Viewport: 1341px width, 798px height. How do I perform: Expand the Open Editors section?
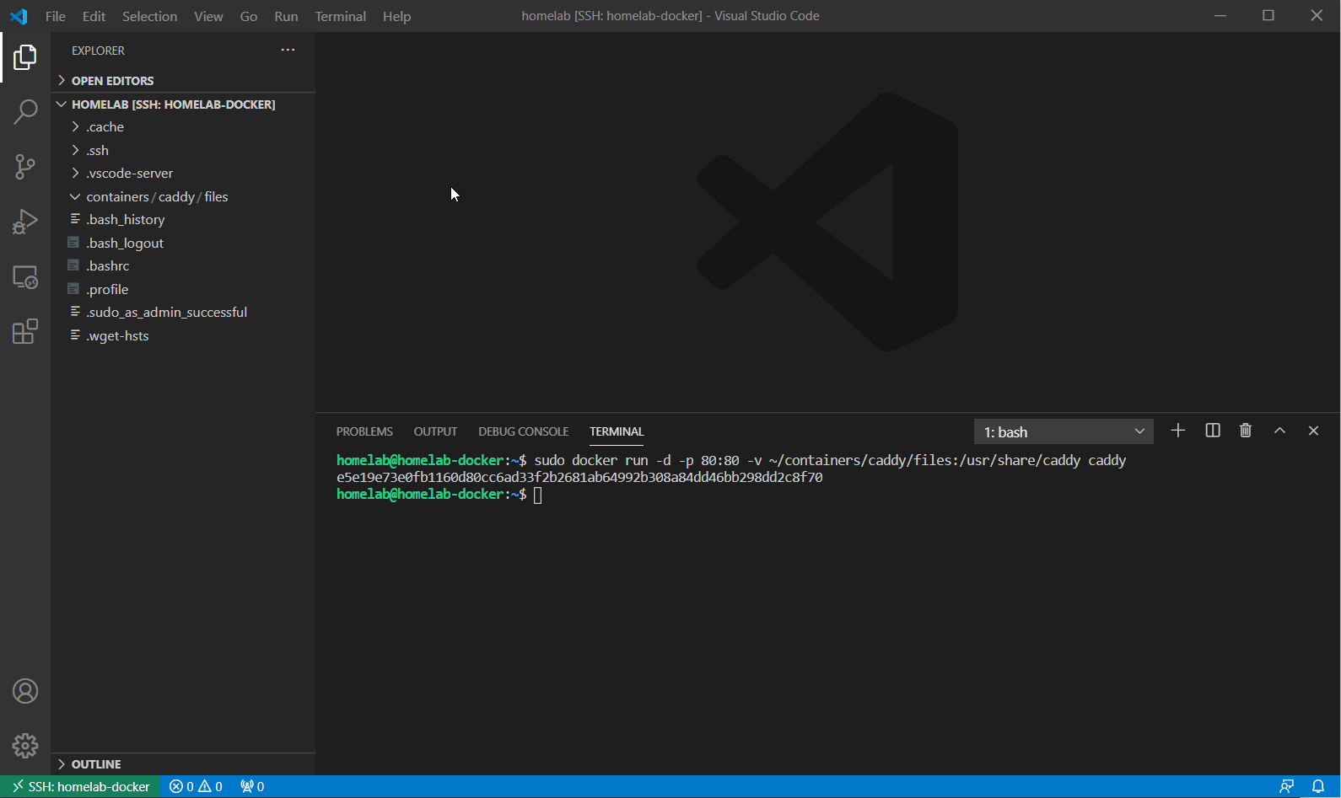183,81
